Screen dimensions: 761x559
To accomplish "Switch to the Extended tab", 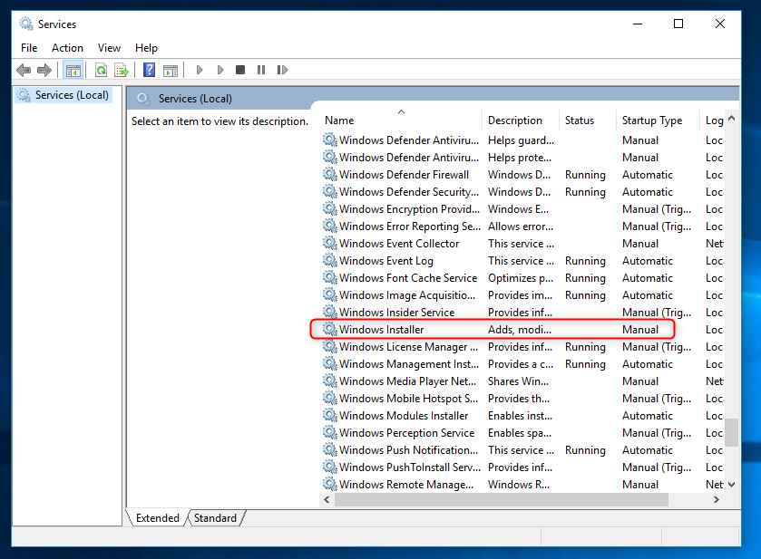I will pyautogui.click(x=156, y=517).
